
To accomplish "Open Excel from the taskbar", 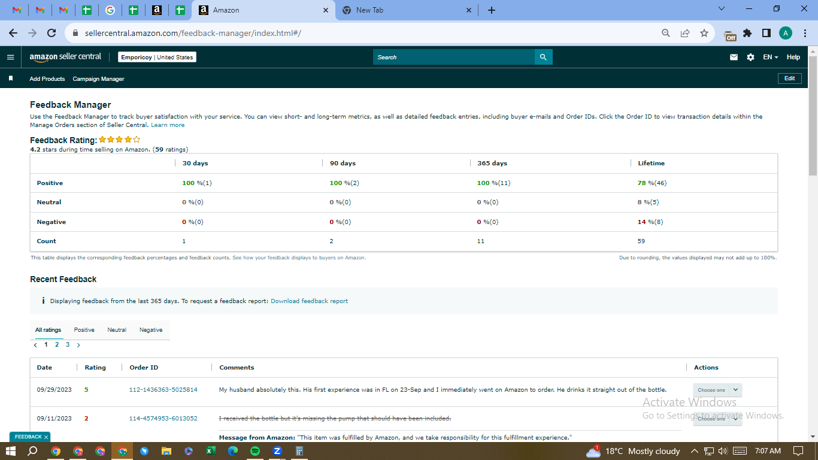I will coord(211,451).
